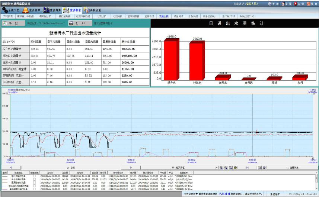The image size is (319, 197).
Task: Toggle the 排放水瞬时流量 hide-curve checkbox
Action: click(34, 179)
